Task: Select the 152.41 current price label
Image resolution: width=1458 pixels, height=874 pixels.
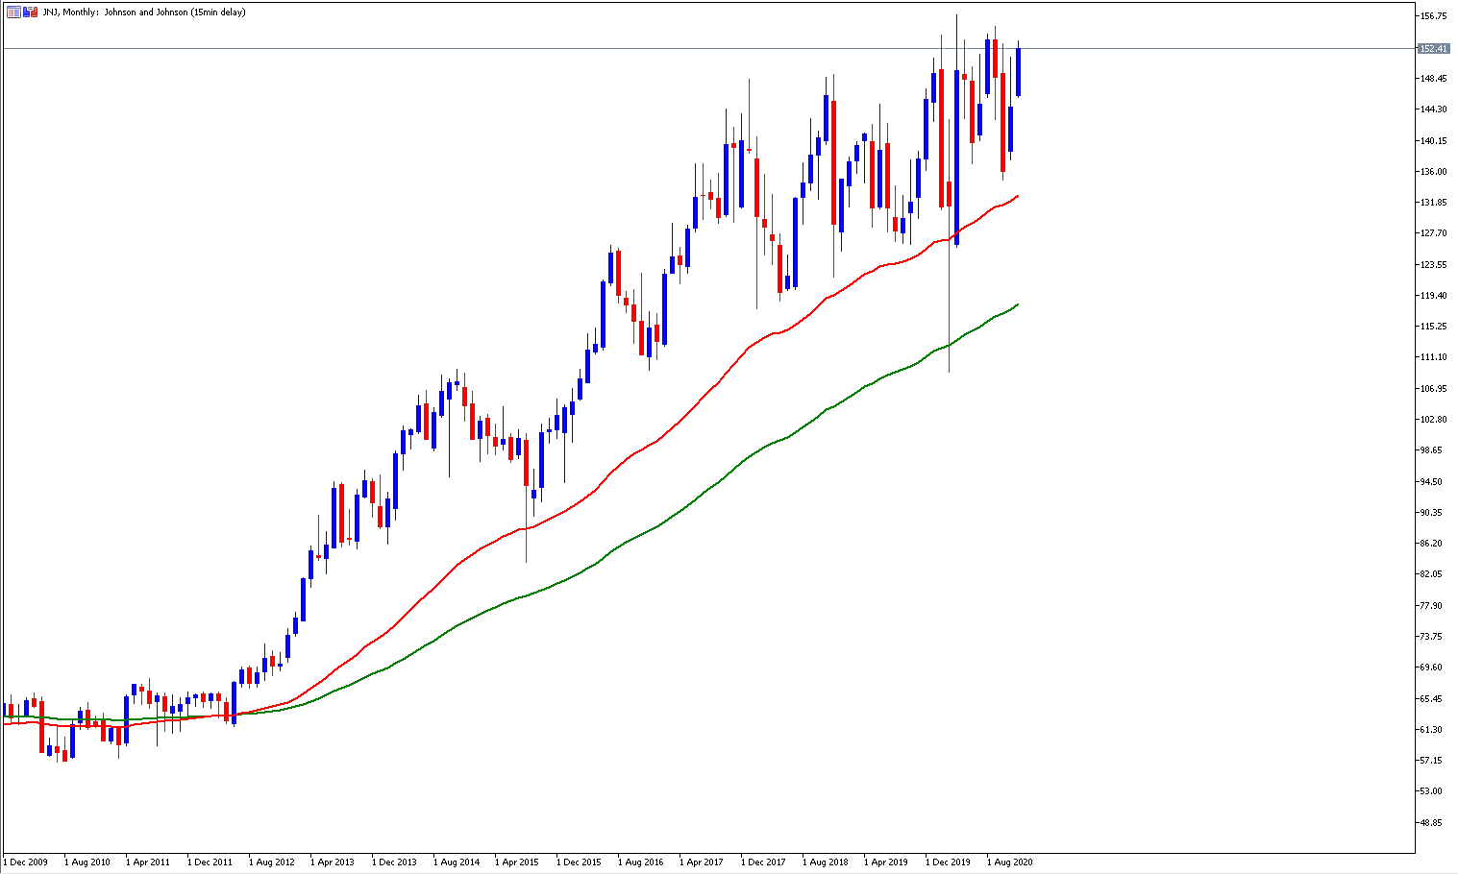Action: [1433, 48]
